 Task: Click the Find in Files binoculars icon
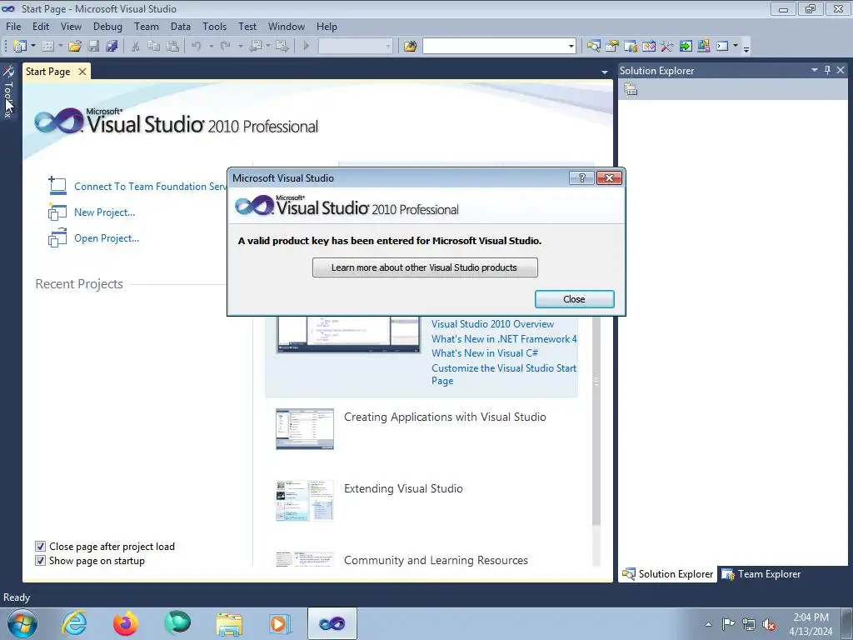click(x=410, y=47)
